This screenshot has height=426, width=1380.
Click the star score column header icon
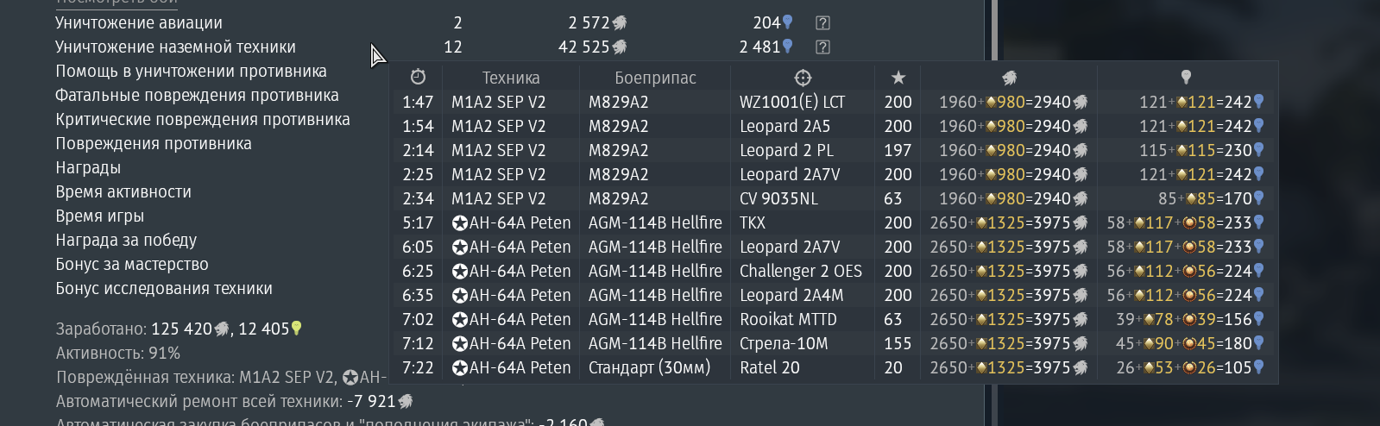click(x=898, y=78)
